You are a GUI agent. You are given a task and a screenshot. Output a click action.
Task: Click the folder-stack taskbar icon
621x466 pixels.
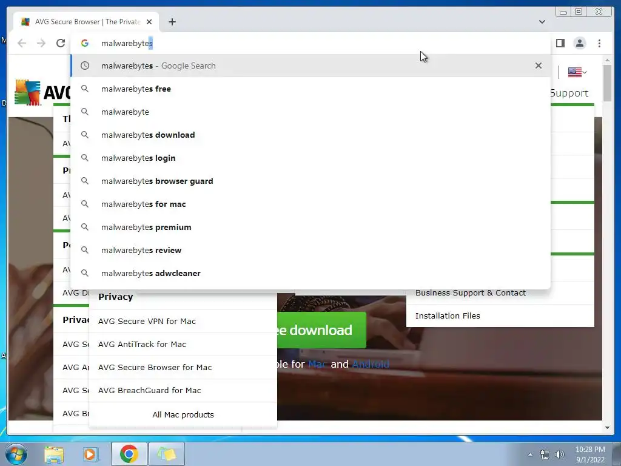(166, 454)
